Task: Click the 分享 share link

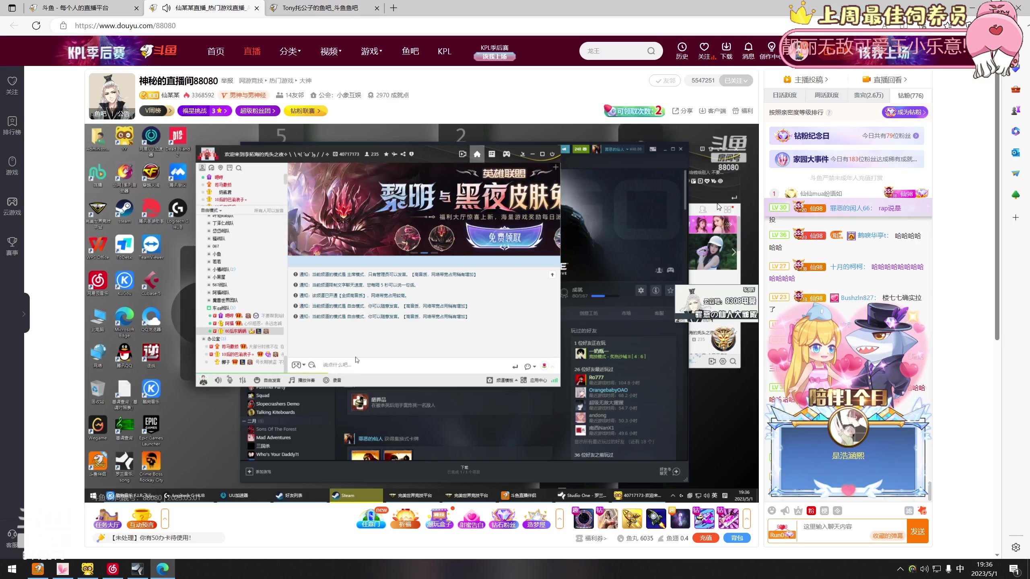Action: pyautogui.click(x=682, y=111)
